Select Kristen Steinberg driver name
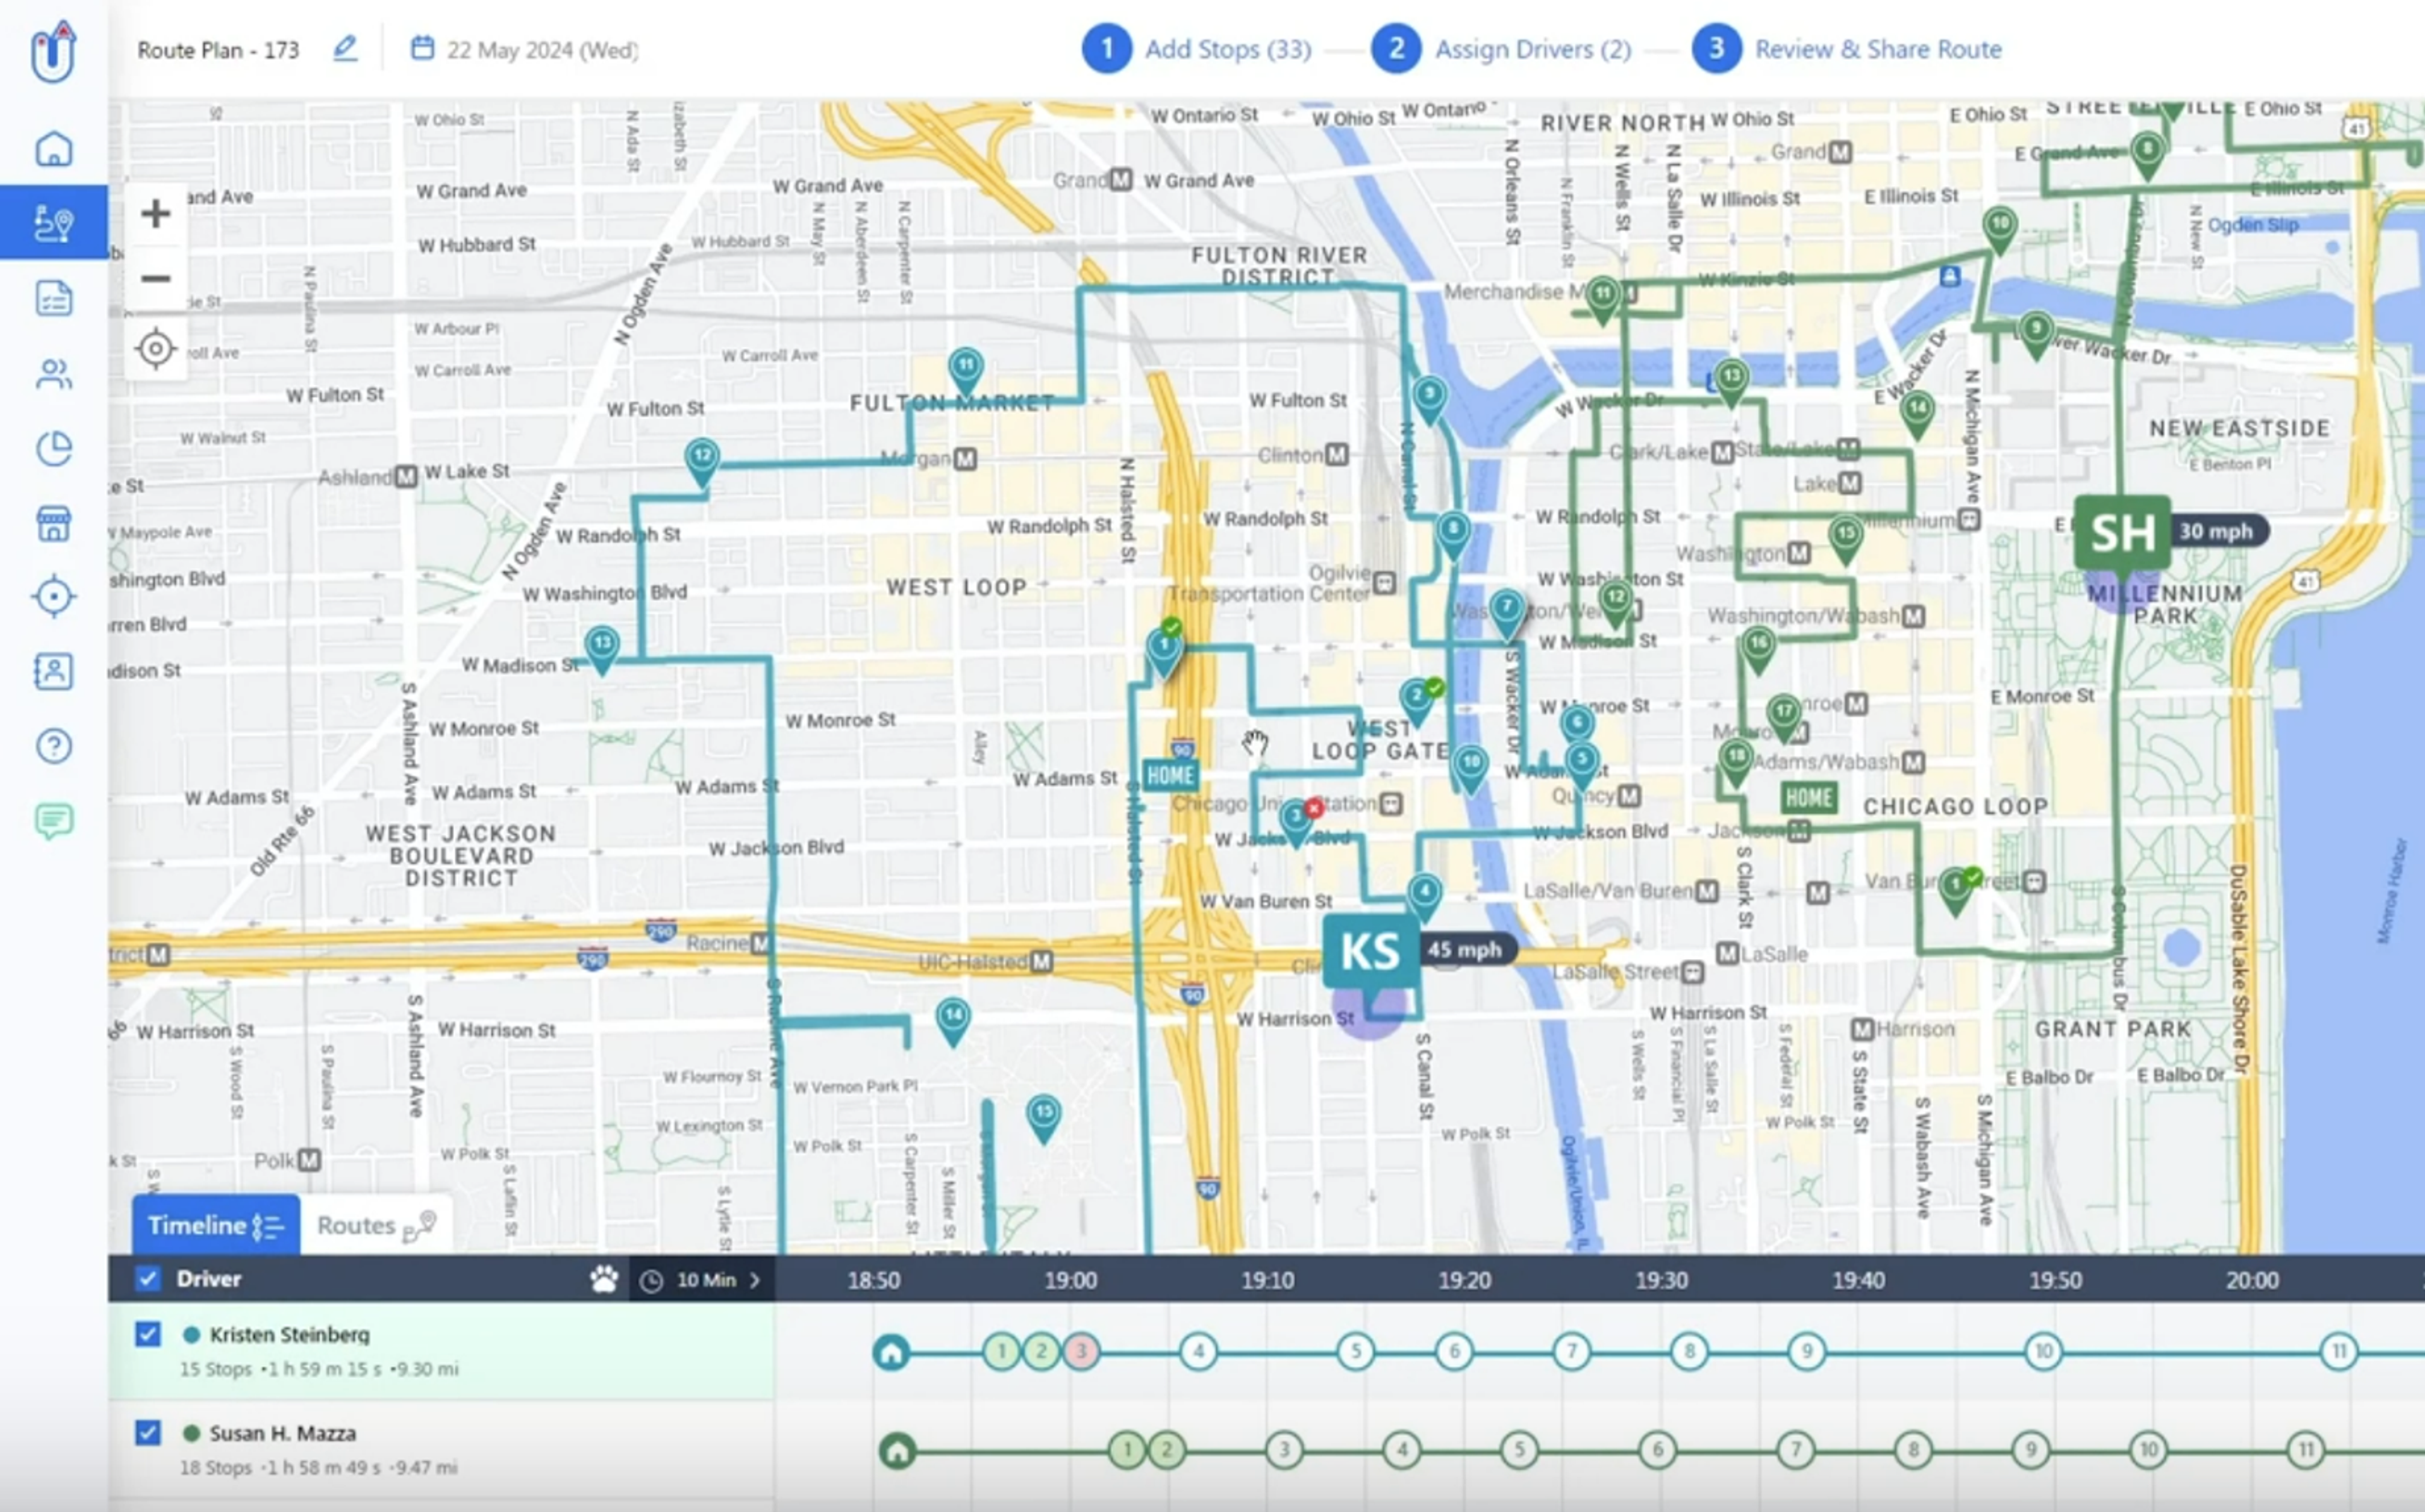2425x1512 pixels. 289,1335
